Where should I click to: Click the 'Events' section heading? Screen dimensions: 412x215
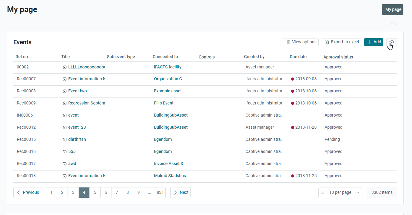(22, 42)
